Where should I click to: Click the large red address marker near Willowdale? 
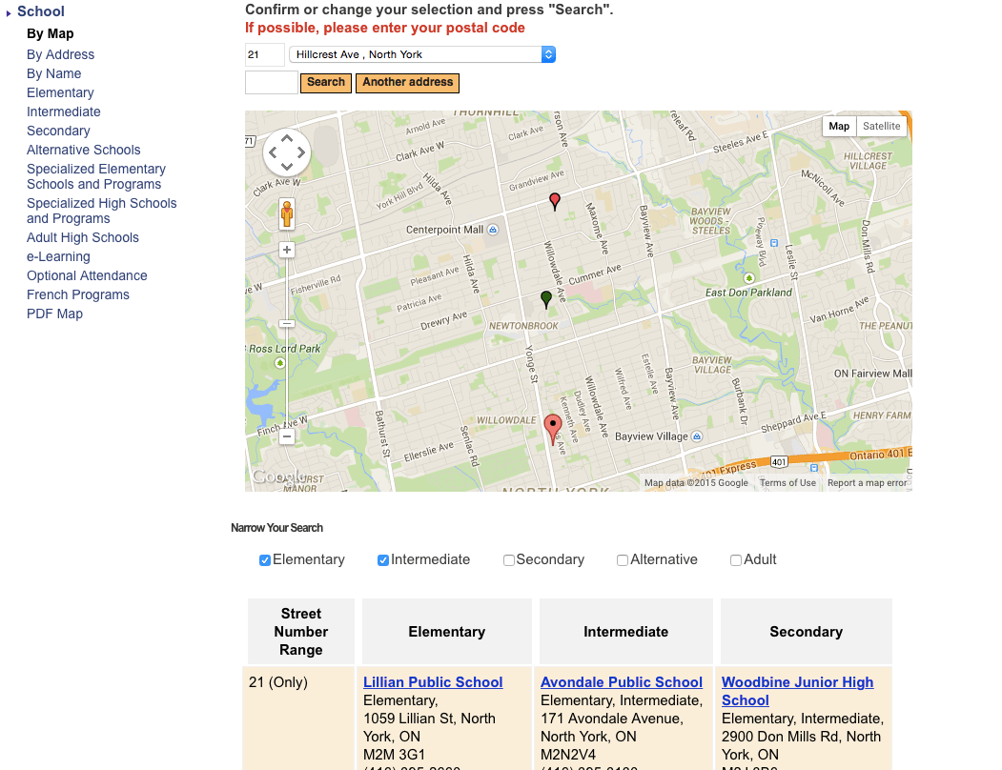click(553, 430)
